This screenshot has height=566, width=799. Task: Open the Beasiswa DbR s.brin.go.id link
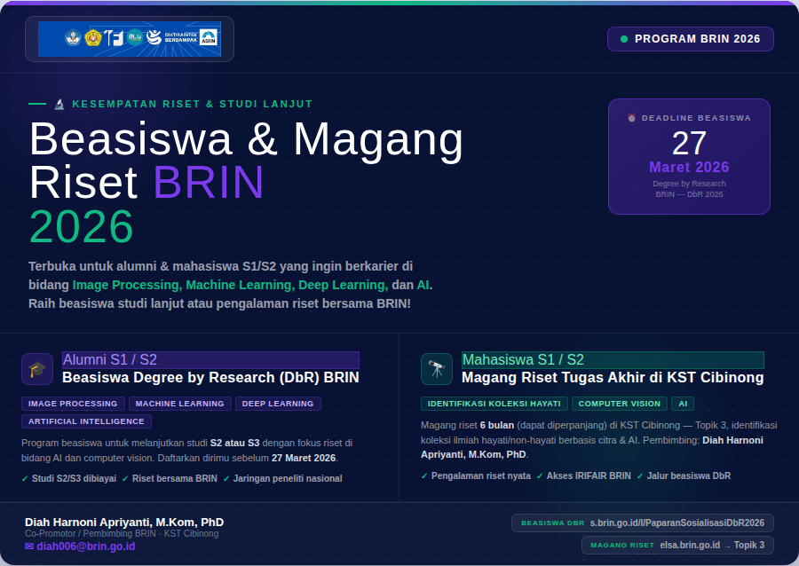coord(676,523)
